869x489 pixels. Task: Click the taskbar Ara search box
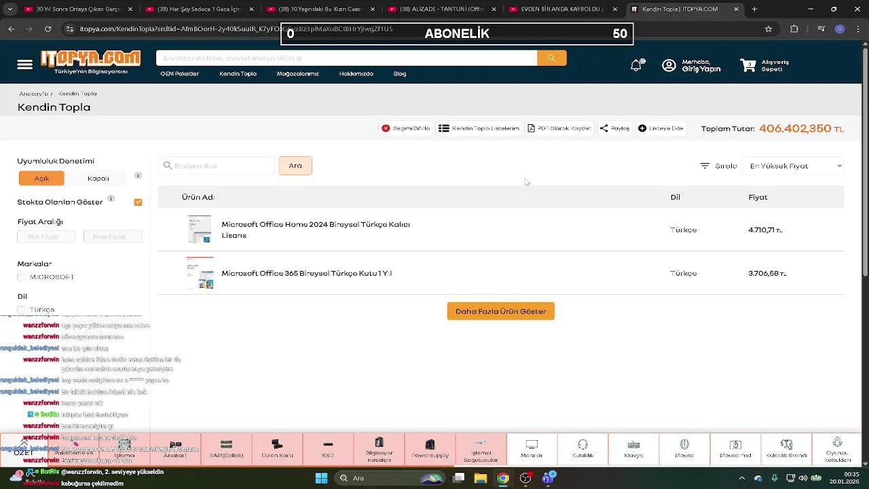390,478
